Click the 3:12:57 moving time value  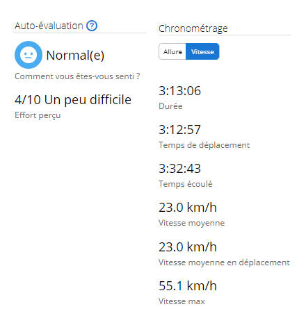tap(179, 129)
